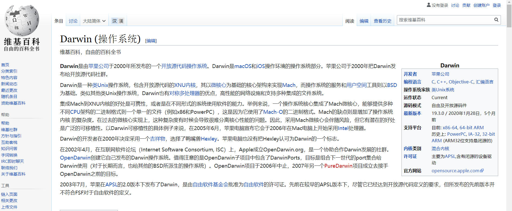This screenshot has height=211, width=512.
Task: Open the 贡献 link in top bar
Action: pyautogui.click(x=466, y=5)
